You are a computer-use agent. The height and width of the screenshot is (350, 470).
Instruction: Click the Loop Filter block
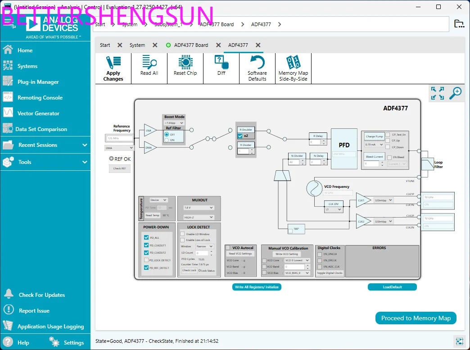coord(428,164)
